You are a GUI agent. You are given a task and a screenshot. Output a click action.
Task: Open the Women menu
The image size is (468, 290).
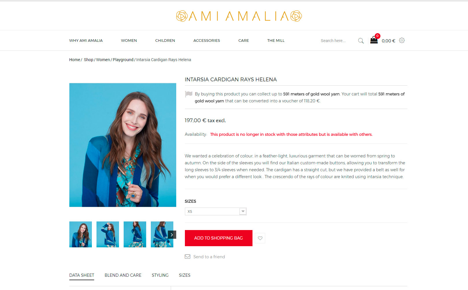(x=129, y=41)
